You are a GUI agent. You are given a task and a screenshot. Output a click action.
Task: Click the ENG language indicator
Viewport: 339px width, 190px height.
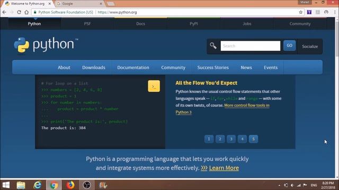click(x=314, y=185)
